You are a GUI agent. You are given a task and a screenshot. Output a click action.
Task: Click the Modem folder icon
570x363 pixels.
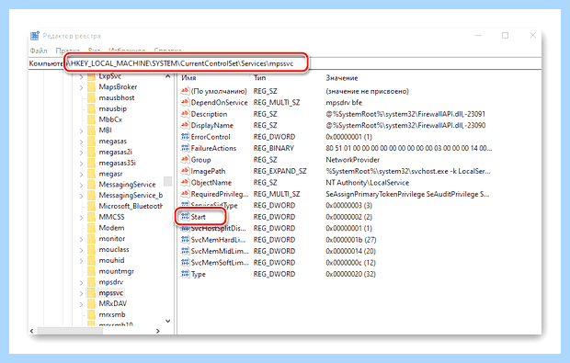pos(91,228)
